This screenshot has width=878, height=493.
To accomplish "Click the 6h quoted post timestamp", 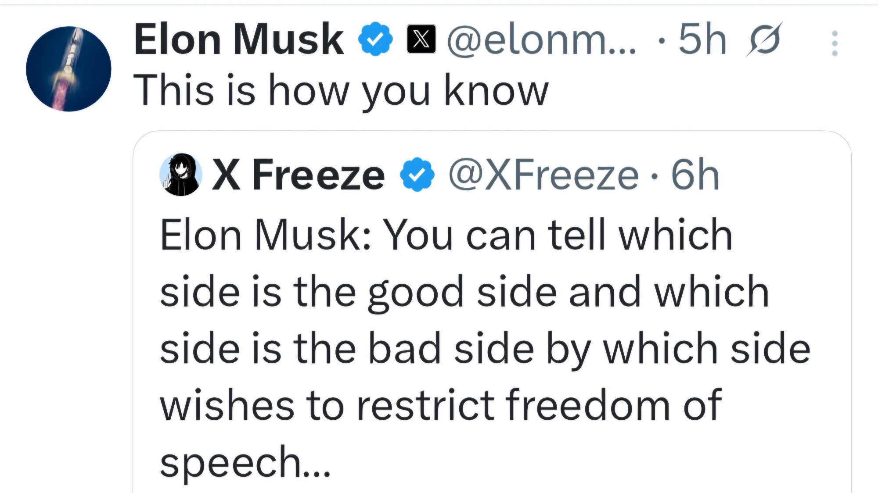I will tap(695, 175).
